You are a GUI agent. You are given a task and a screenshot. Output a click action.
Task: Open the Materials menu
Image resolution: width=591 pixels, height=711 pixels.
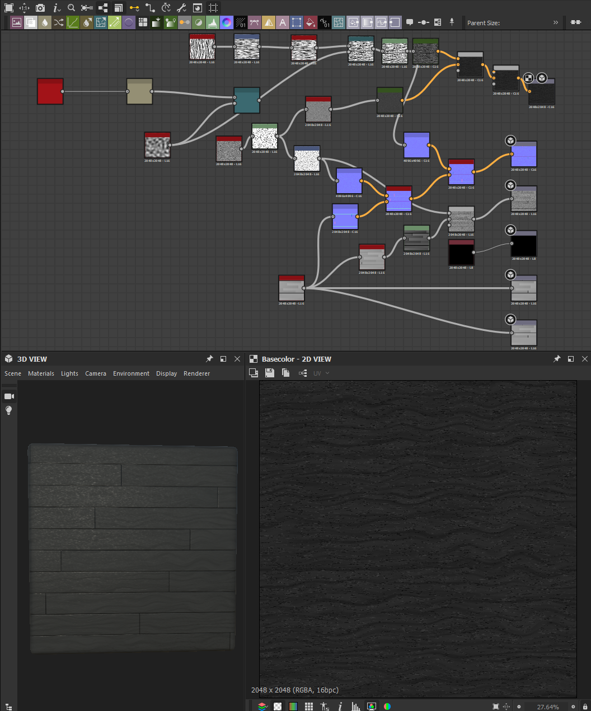tap(41, 373)
